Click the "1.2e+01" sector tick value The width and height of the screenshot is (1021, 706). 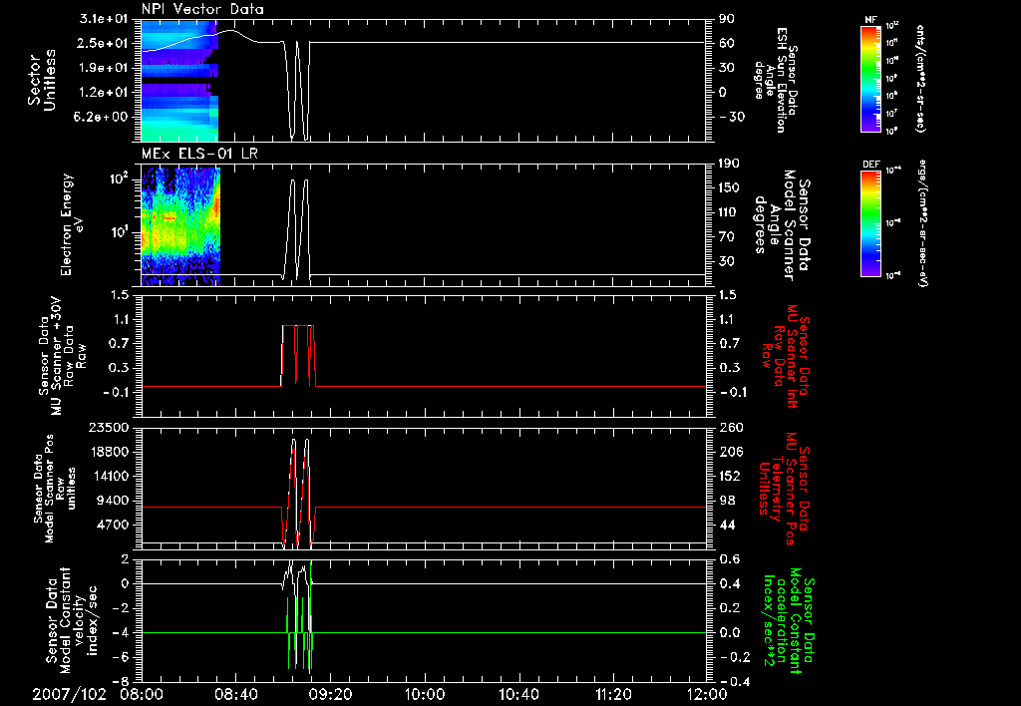(x=104, y=93)
